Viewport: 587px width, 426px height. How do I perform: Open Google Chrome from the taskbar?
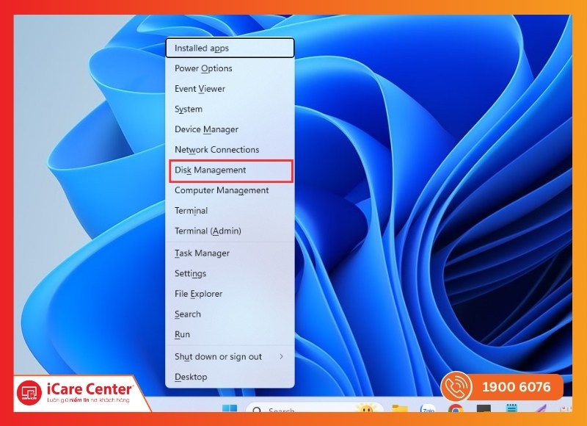coord(456,409)
